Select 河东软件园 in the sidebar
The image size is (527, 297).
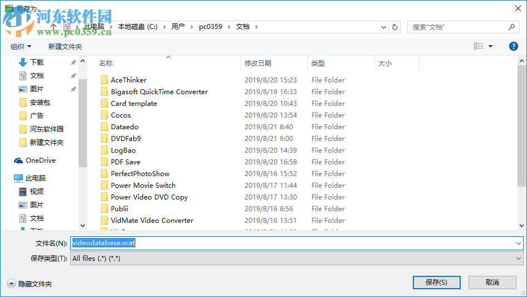pyautogui.click(x=46, y=129)
